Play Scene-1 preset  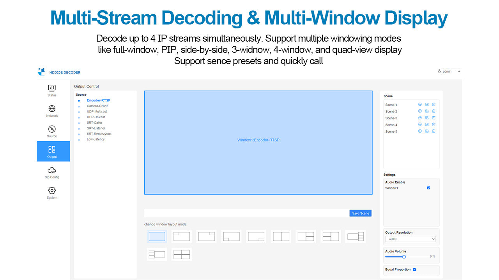(420, 105)
